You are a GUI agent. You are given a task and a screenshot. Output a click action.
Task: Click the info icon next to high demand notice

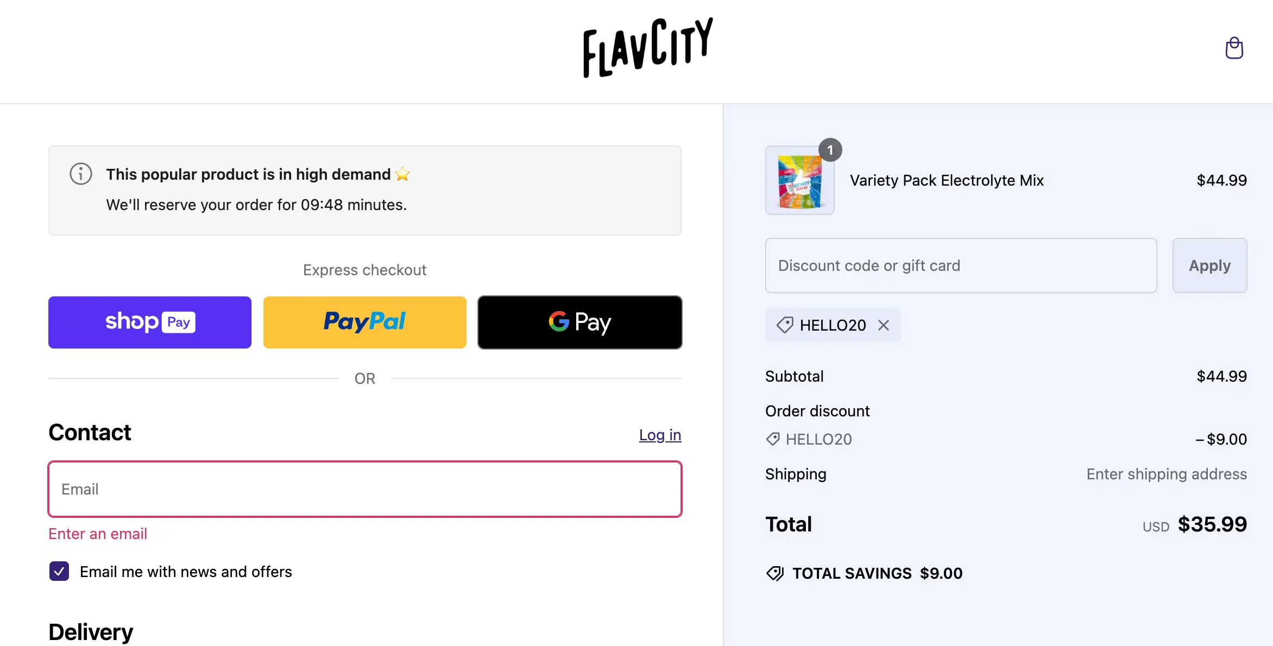(80, 174)
